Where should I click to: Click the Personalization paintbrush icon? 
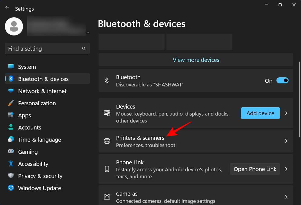(11, 103)
